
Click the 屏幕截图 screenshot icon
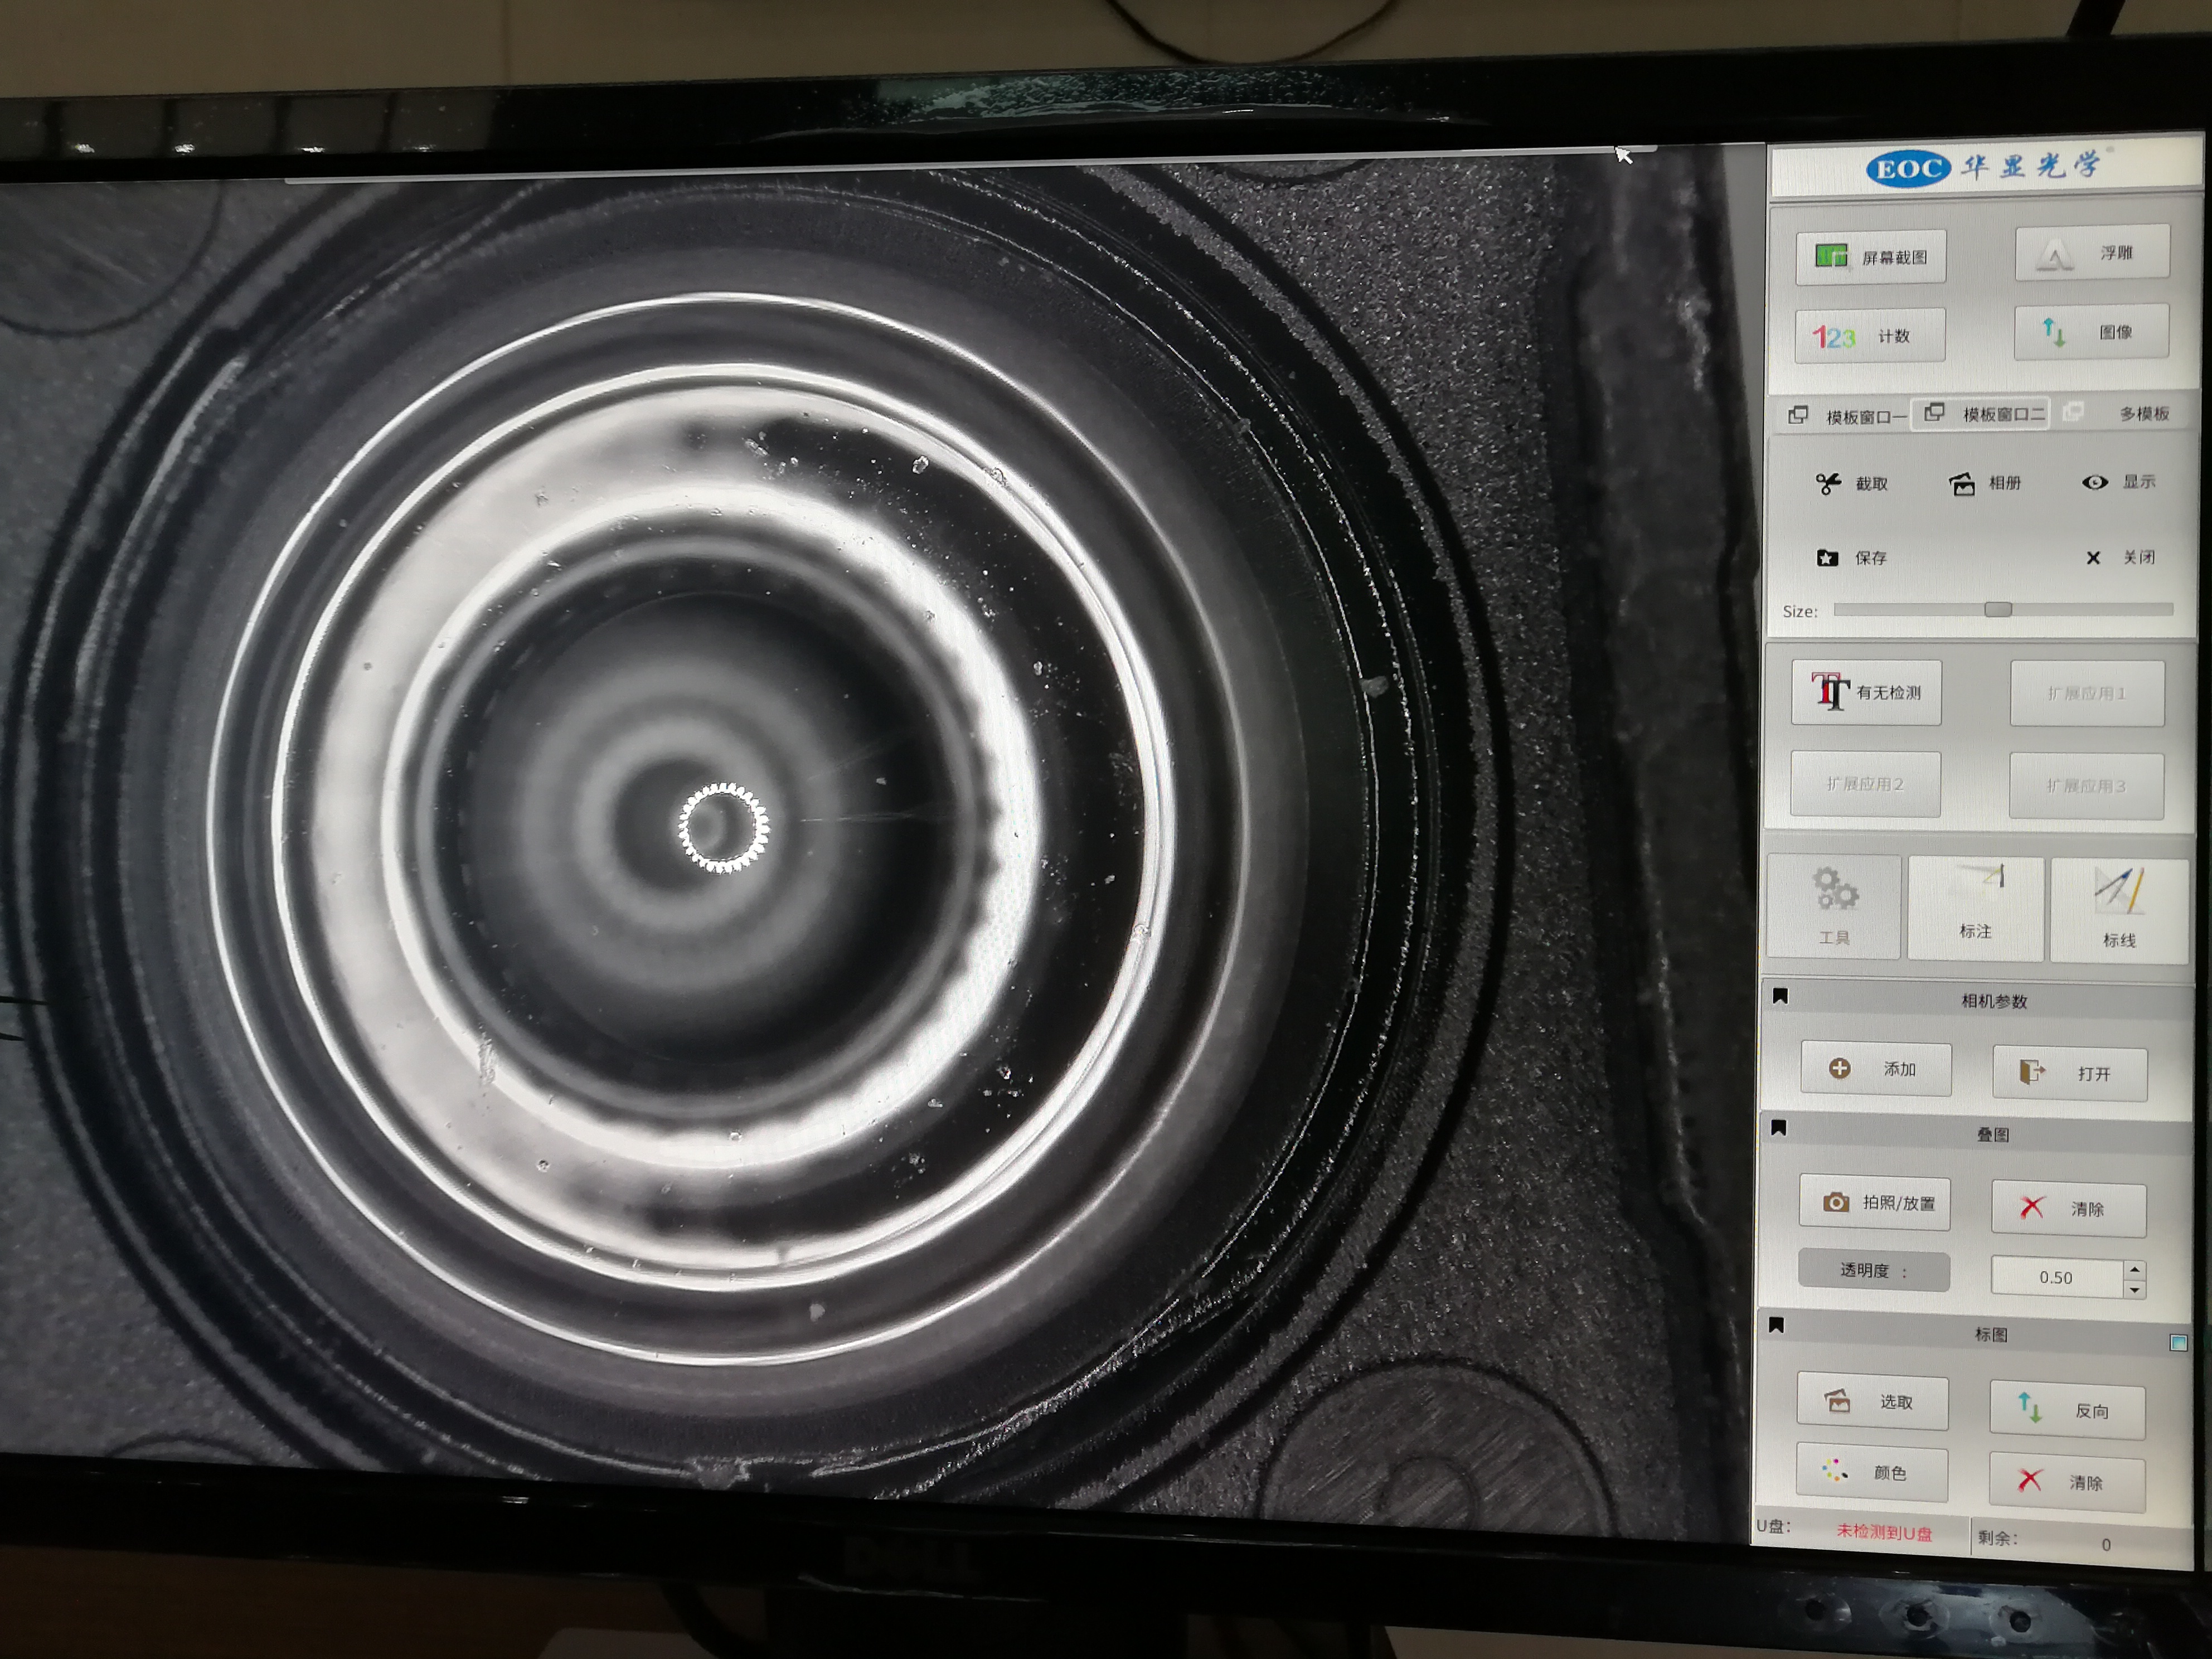point(1831,256)
